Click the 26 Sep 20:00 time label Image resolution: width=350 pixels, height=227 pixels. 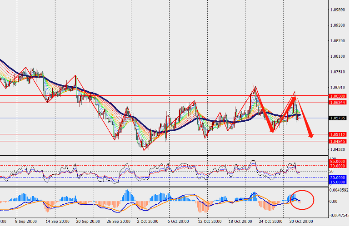coord(119,222)
